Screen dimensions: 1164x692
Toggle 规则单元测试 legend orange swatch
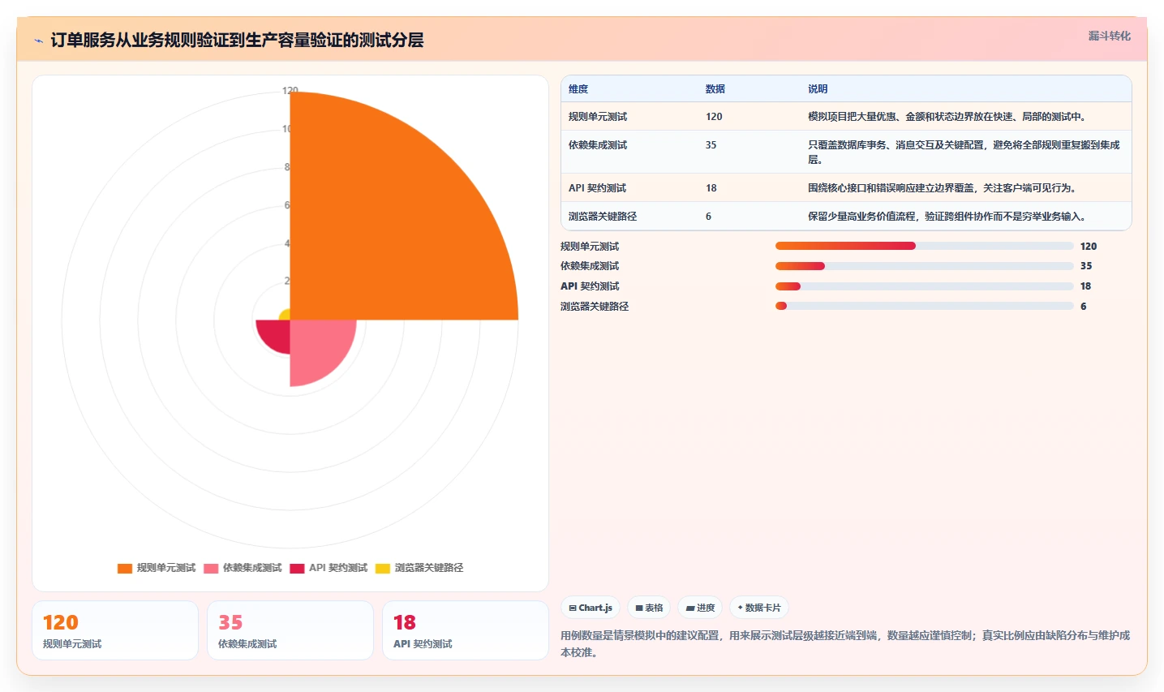pos(125,568)
